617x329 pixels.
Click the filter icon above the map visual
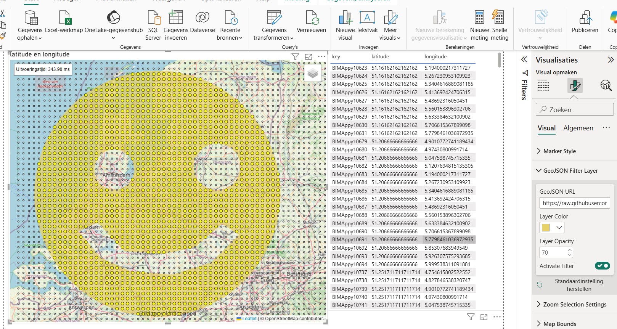click(295, 56)
